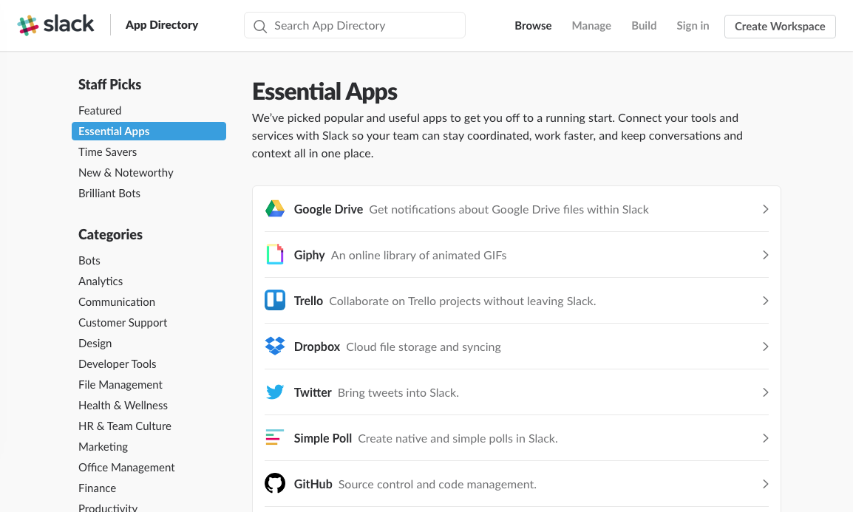This screenshot has height=512, width=853.
Task: Open the Analytics category
Action: pos(100,281)
